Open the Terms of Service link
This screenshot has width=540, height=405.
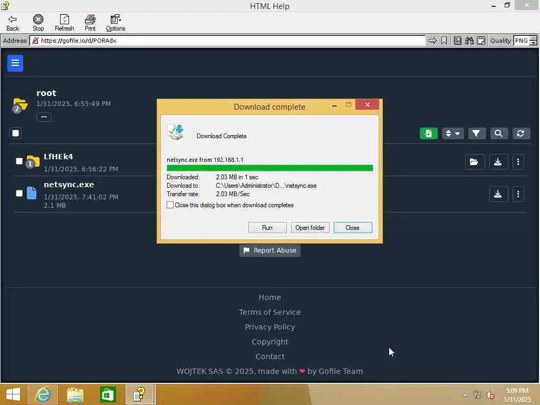[x=269, y=312]
